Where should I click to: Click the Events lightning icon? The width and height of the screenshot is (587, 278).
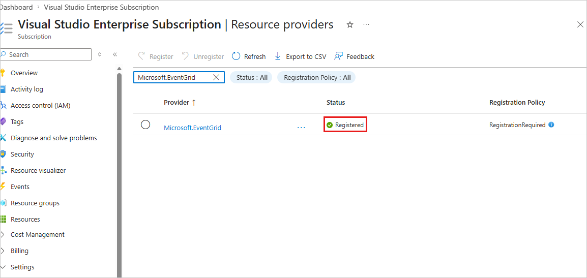(x=3, y=187)
